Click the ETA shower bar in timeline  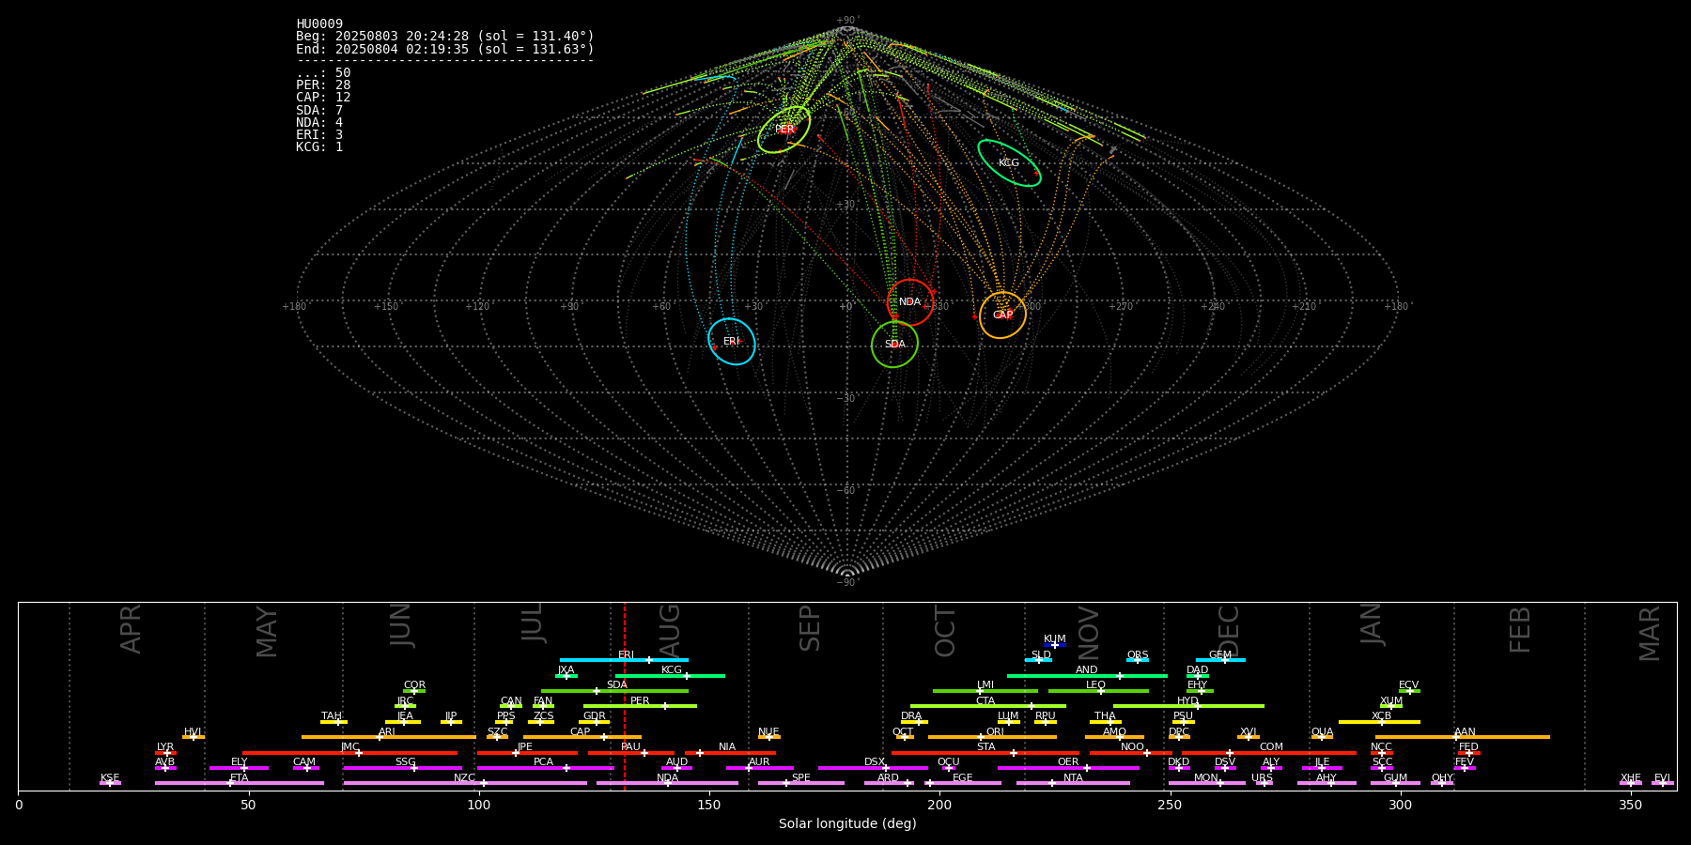point(240,783)
